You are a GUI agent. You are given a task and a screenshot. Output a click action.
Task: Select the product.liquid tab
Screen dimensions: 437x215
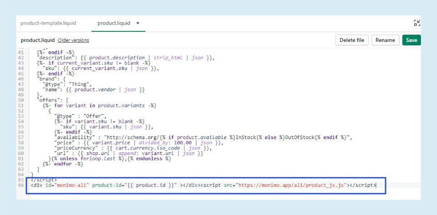pyautogui.click(x=114, y=23)
